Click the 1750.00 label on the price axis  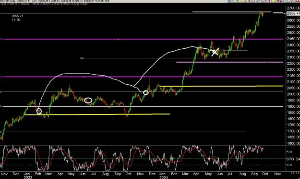click(293, 125)
